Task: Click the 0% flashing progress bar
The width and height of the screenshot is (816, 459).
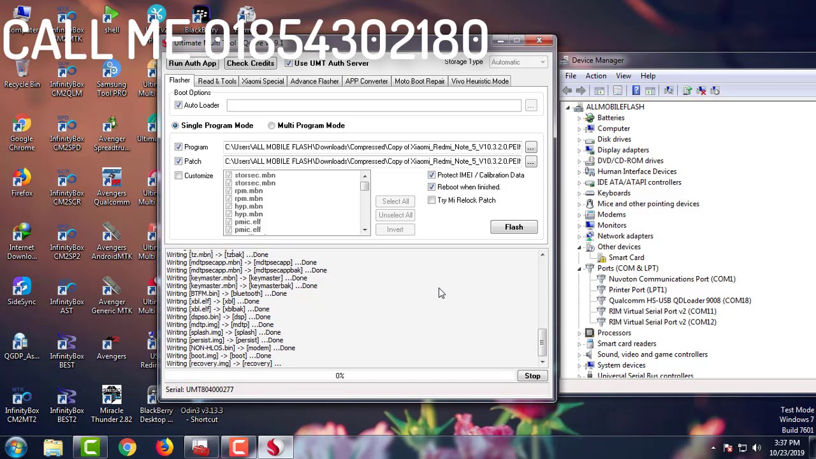Action: click(x=340, y=376)
